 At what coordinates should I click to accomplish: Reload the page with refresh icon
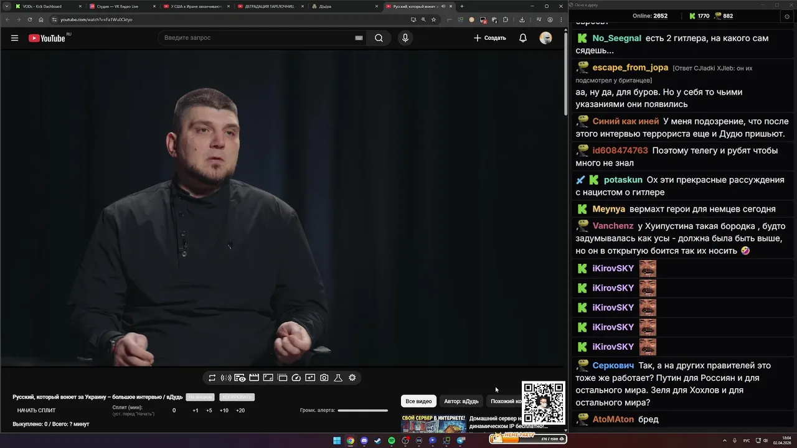(29, 19)
